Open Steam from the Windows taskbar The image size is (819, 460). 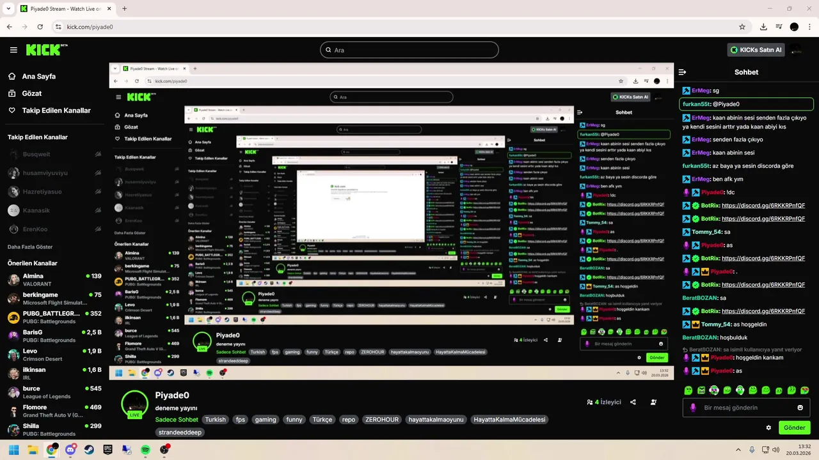coord(89,450)
